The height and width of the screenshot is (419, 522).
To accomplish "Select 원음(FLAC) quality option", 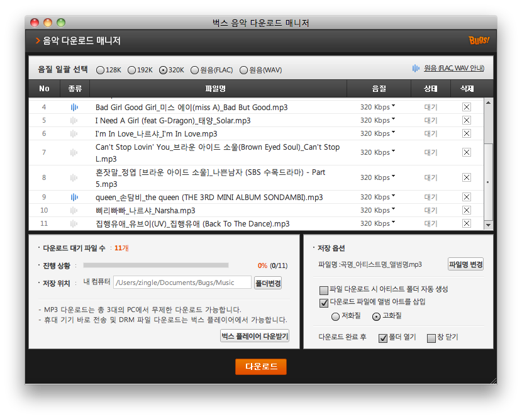I will click(194, 70).
